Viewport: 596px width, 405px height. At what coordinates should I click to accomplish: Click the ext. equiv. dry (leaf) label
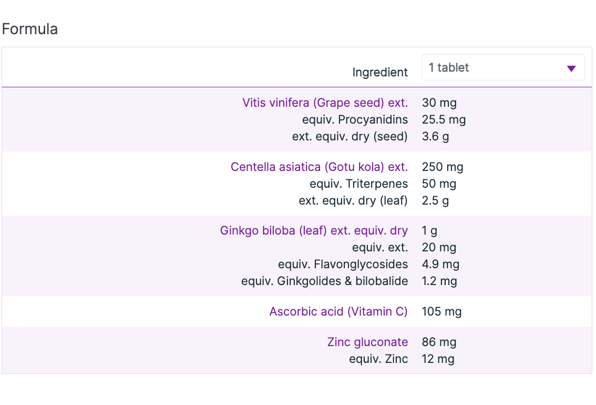tap(353, 200)
